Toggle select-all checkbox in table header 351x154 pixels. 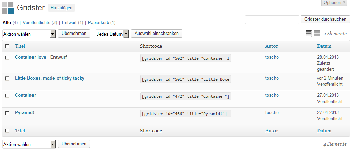[x=7, y=46]
